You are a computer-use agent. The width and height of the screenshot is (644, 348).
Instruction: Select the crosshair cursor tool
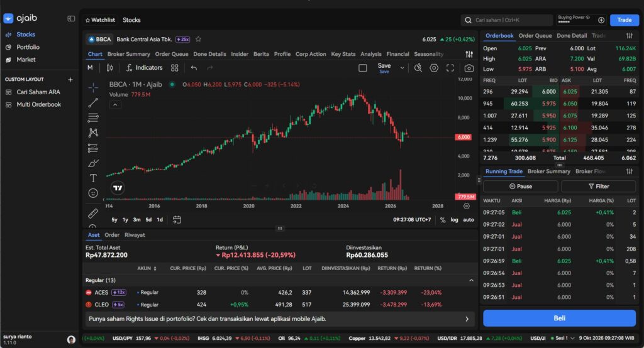(93, 87)
